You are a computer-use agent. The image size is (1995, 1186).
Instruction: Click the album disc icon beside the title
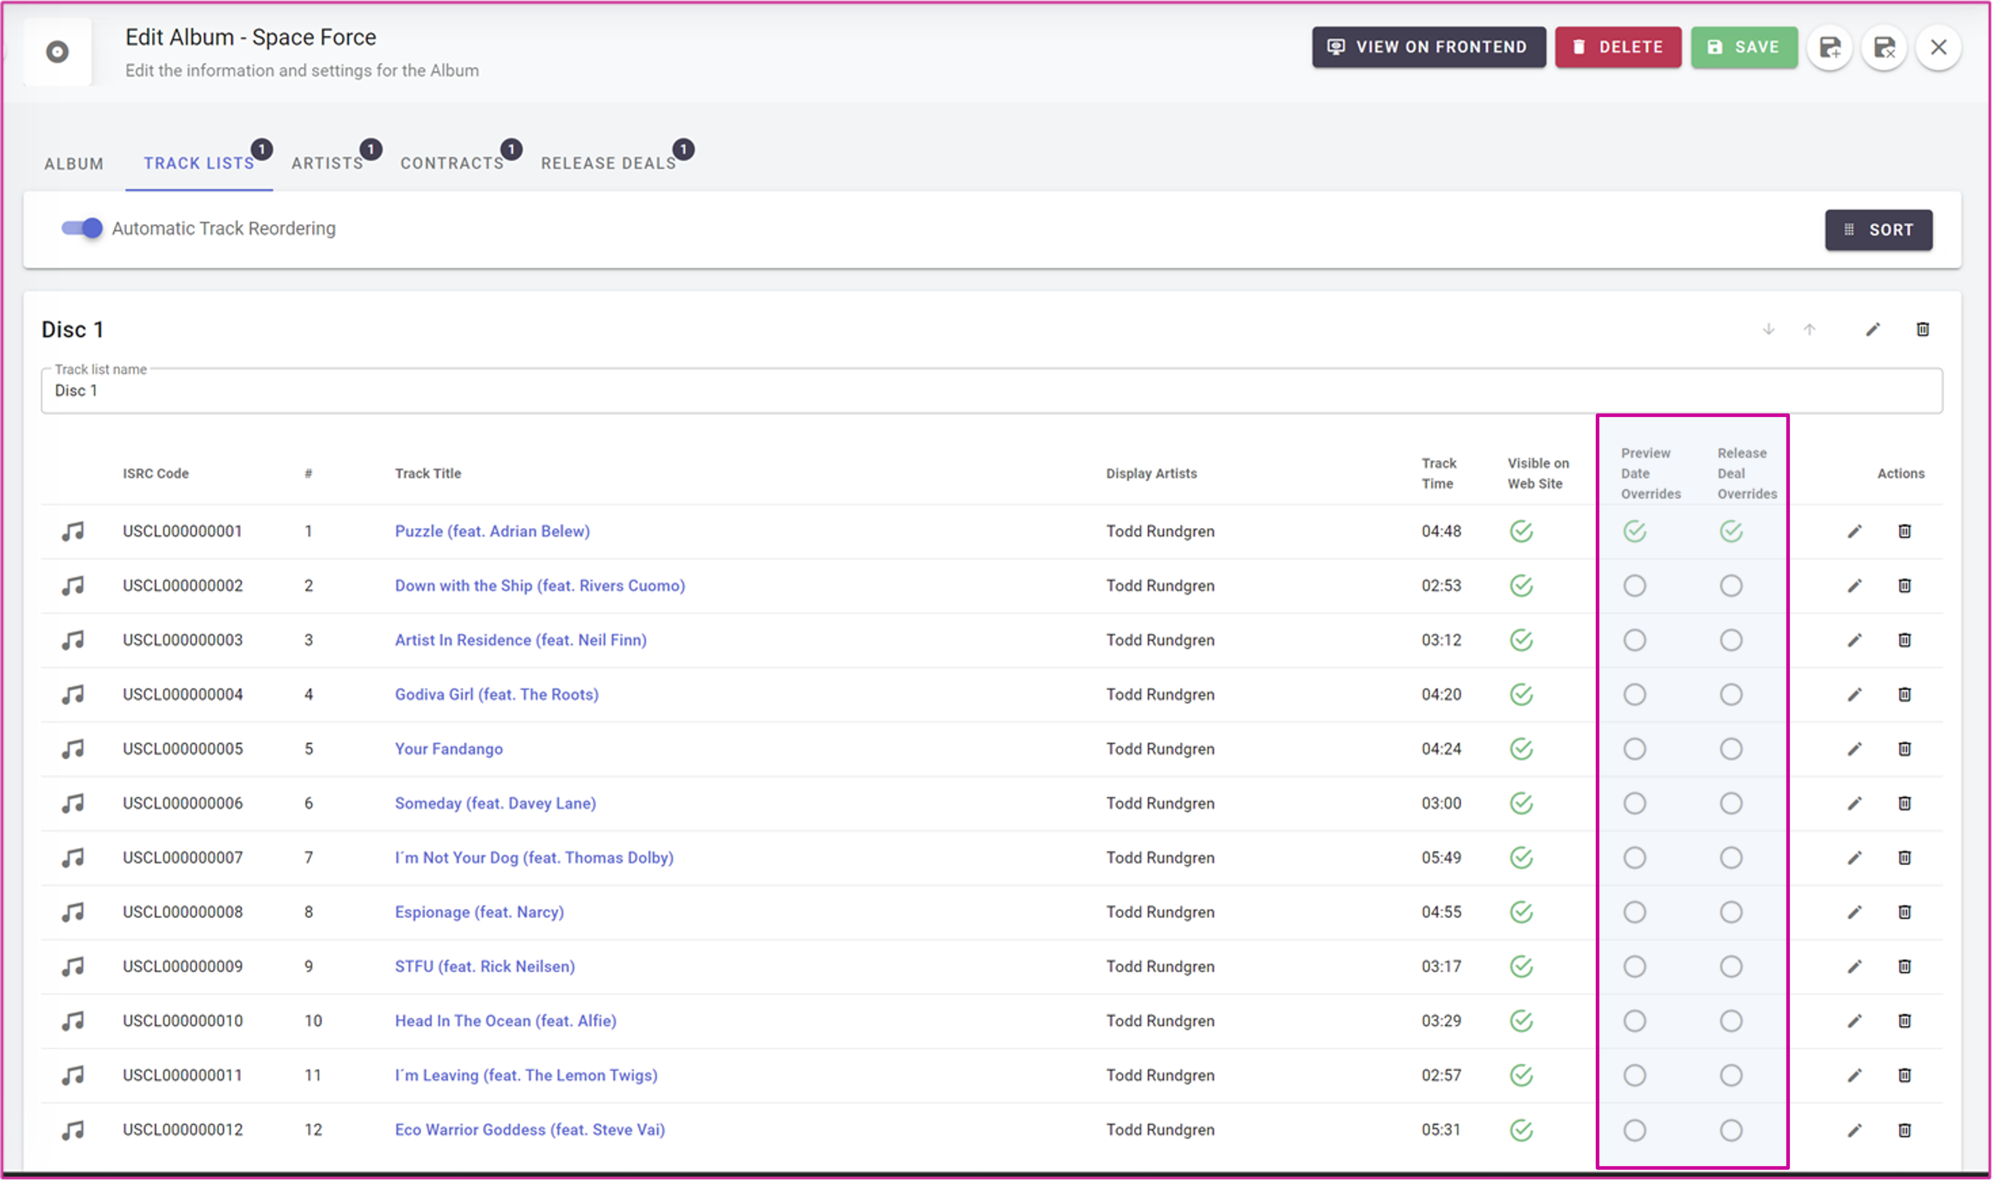coord(57,52)
